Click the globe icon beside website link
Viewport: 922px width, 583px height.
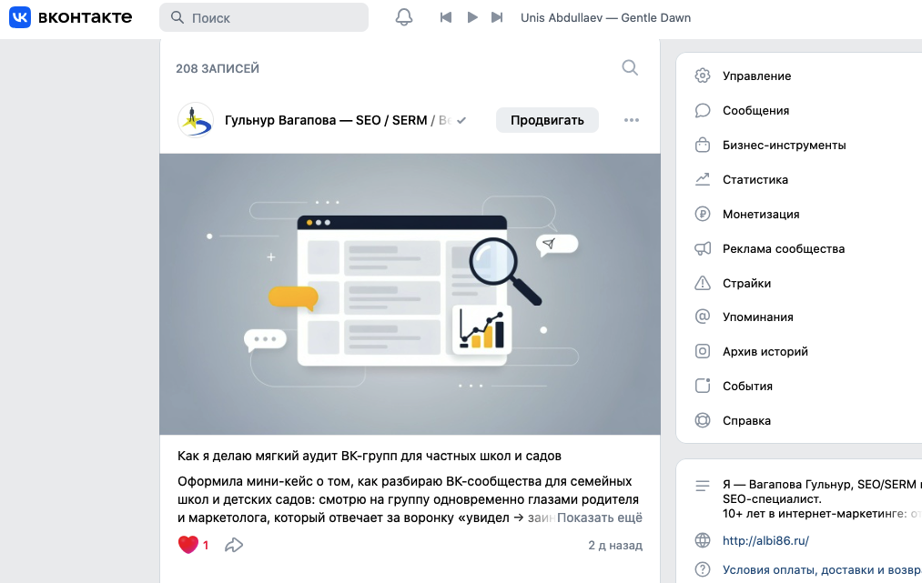tap(703, 540)
